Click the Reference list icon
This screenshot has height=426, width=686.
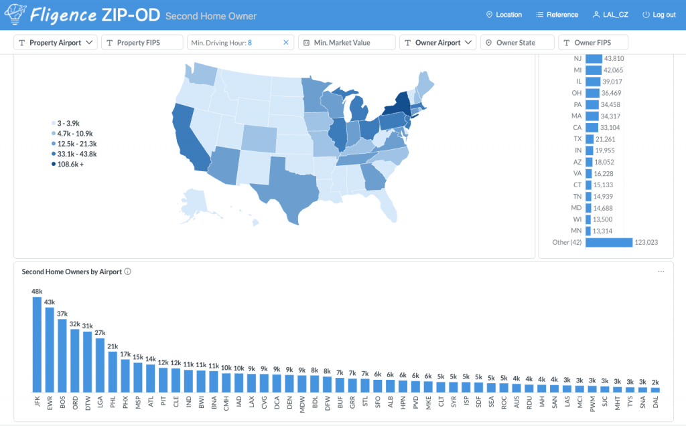(x=539, y=15)
